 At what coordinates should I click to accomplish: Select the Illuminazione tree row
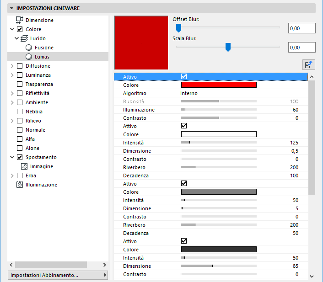point(58,185)
